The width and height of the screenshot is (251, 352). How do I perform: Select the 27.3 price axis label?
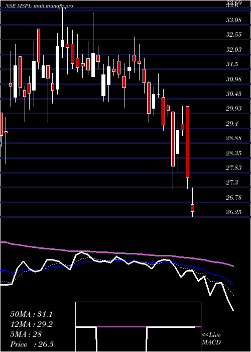pyautogui.click(x=232, y=183)
